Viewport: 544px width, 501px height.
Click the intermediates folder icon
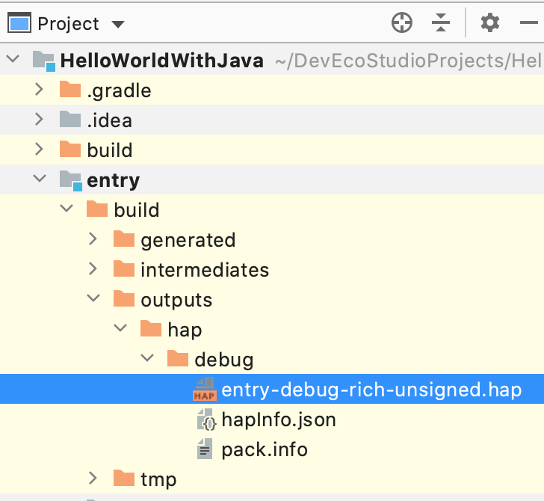pyautogui.click(x=124, y=268)
